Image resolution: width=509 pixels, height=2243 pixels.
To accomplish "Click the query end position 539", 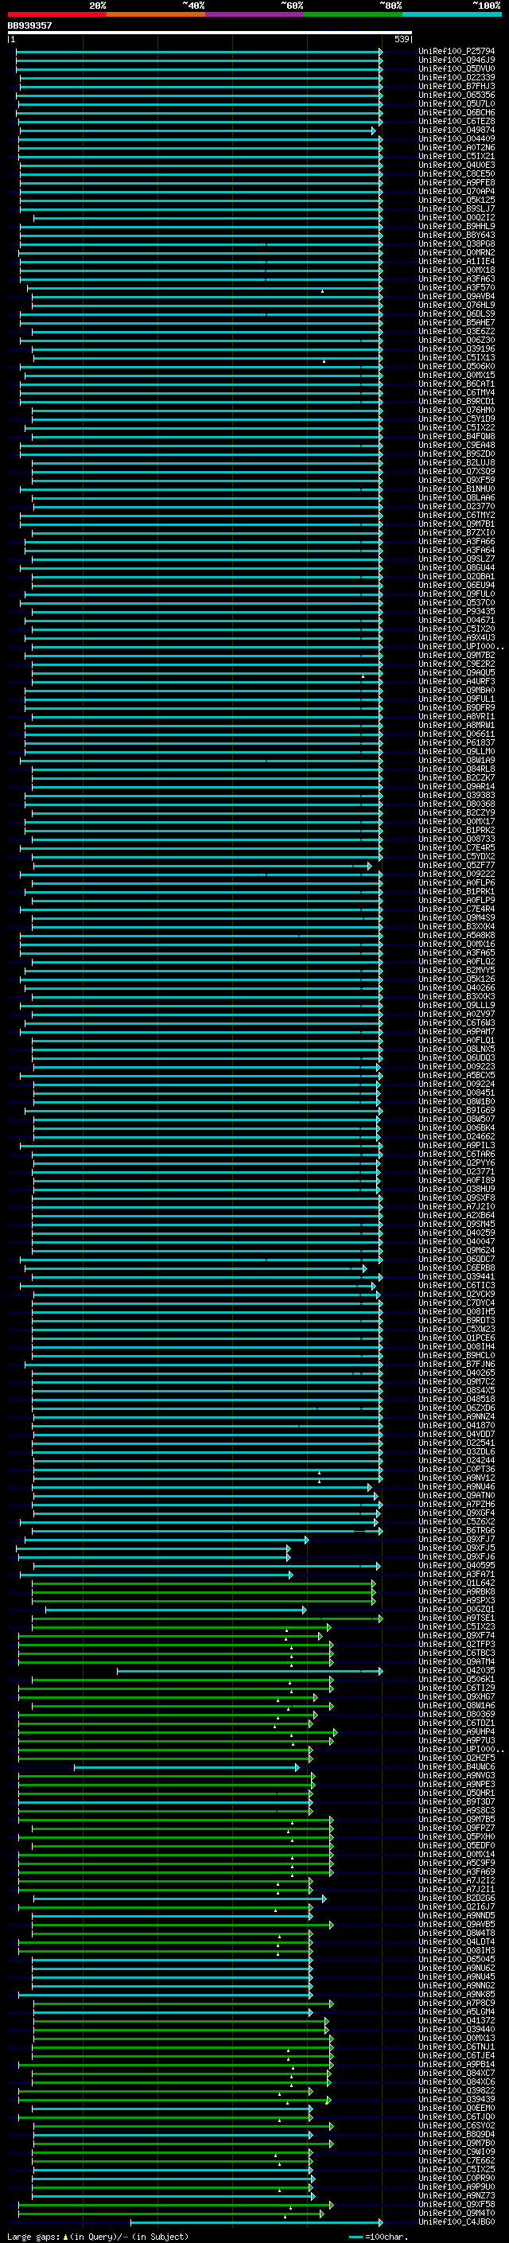I will click(401, 39).
